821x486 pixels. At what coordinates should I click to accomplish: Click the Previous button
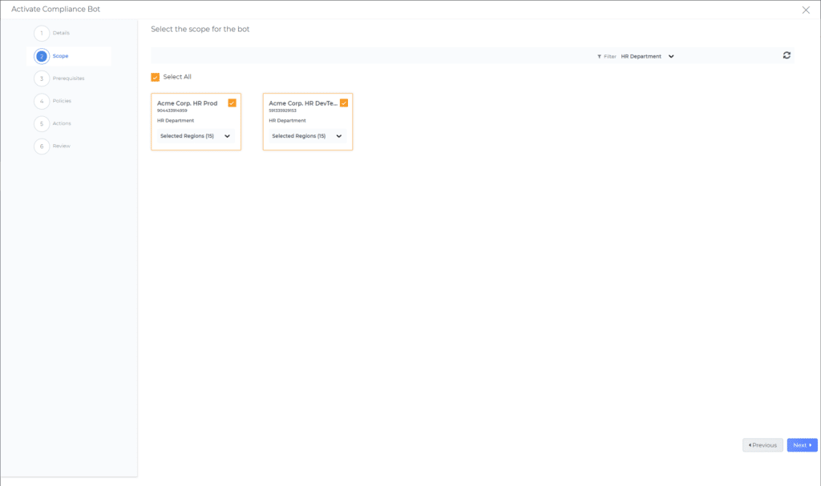(762, 445)
